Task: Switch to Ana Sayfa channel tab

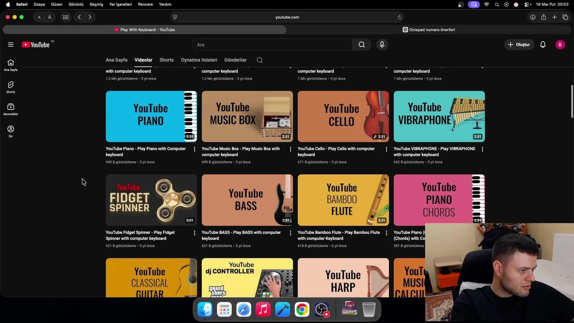Action: pyautogui.click(x=117, y=60)
